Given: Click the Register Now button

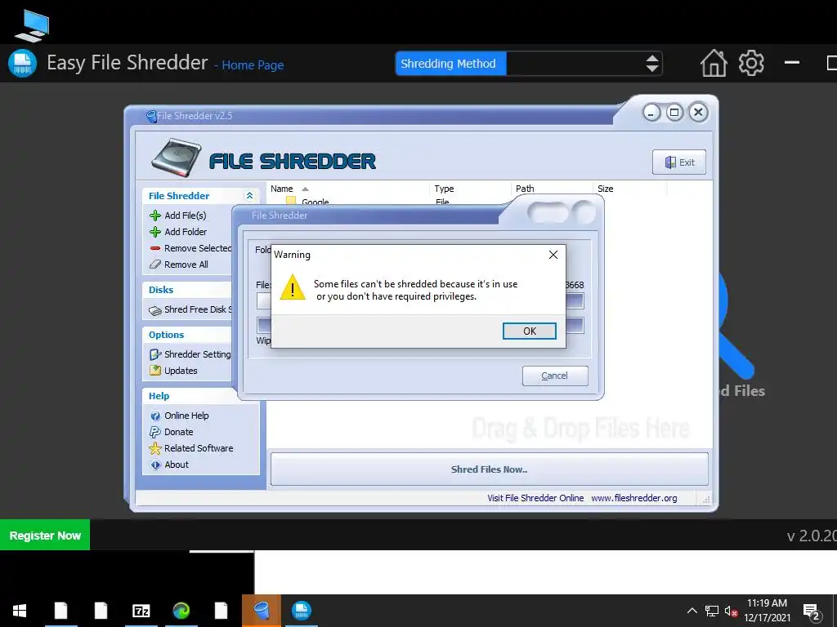Looking at the screenshot, I should [45, 536].
